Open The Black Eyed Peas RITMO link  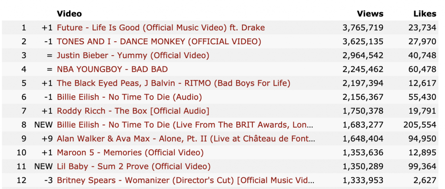click(173, 83)
